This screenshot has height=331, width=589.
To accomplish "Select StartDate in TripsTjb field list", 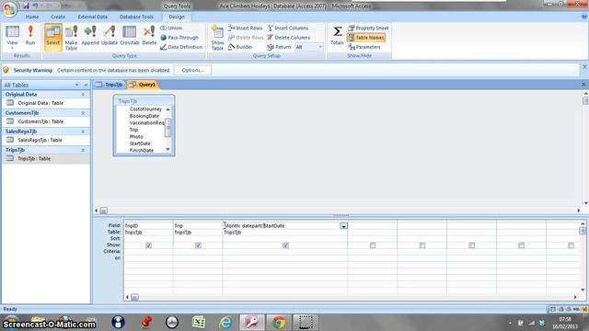I will coord(140,143).
